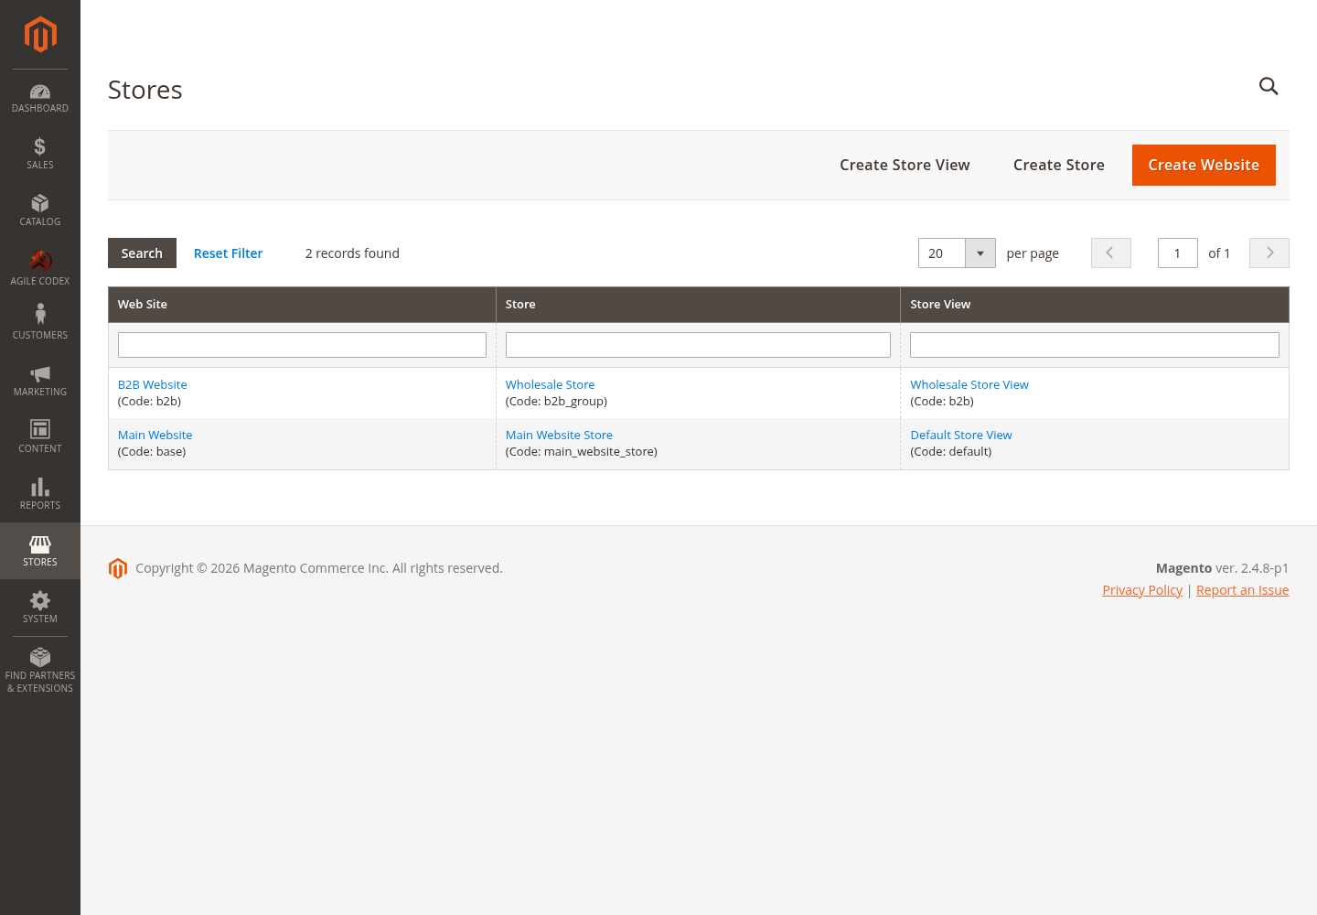The image size is (1317, 915).
Task: Open the Sales menu
Action: pos(40,154)
